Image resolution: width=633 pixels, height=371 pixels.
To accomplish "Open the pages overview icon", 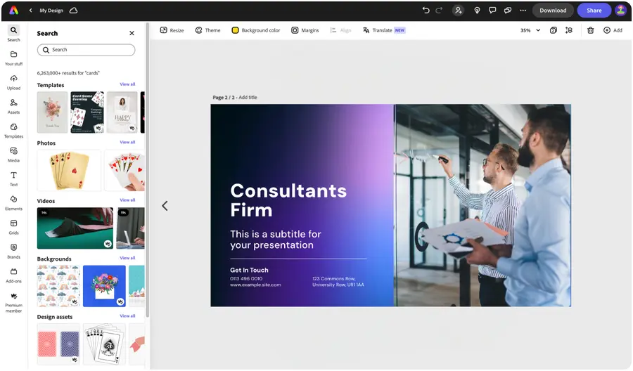I will point(554,30).
